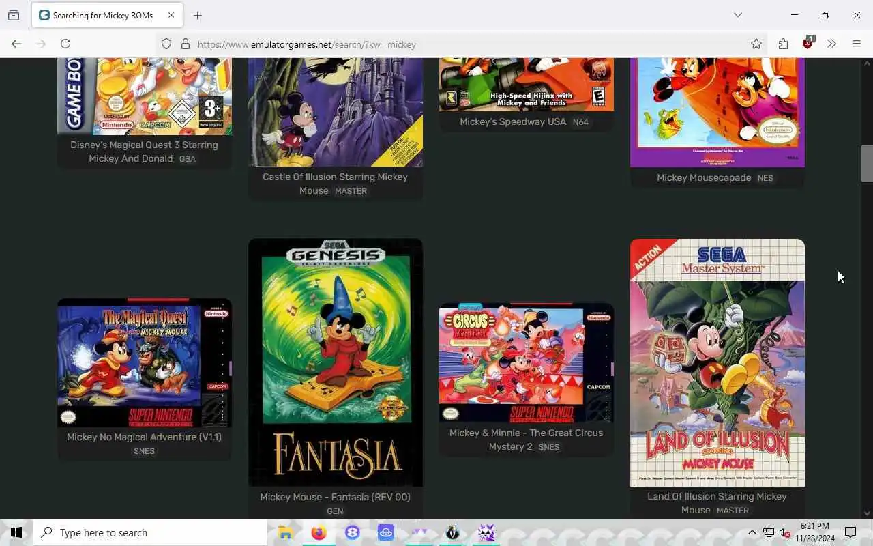Open the purple spiky taskbar app icon

click(486, 532)
